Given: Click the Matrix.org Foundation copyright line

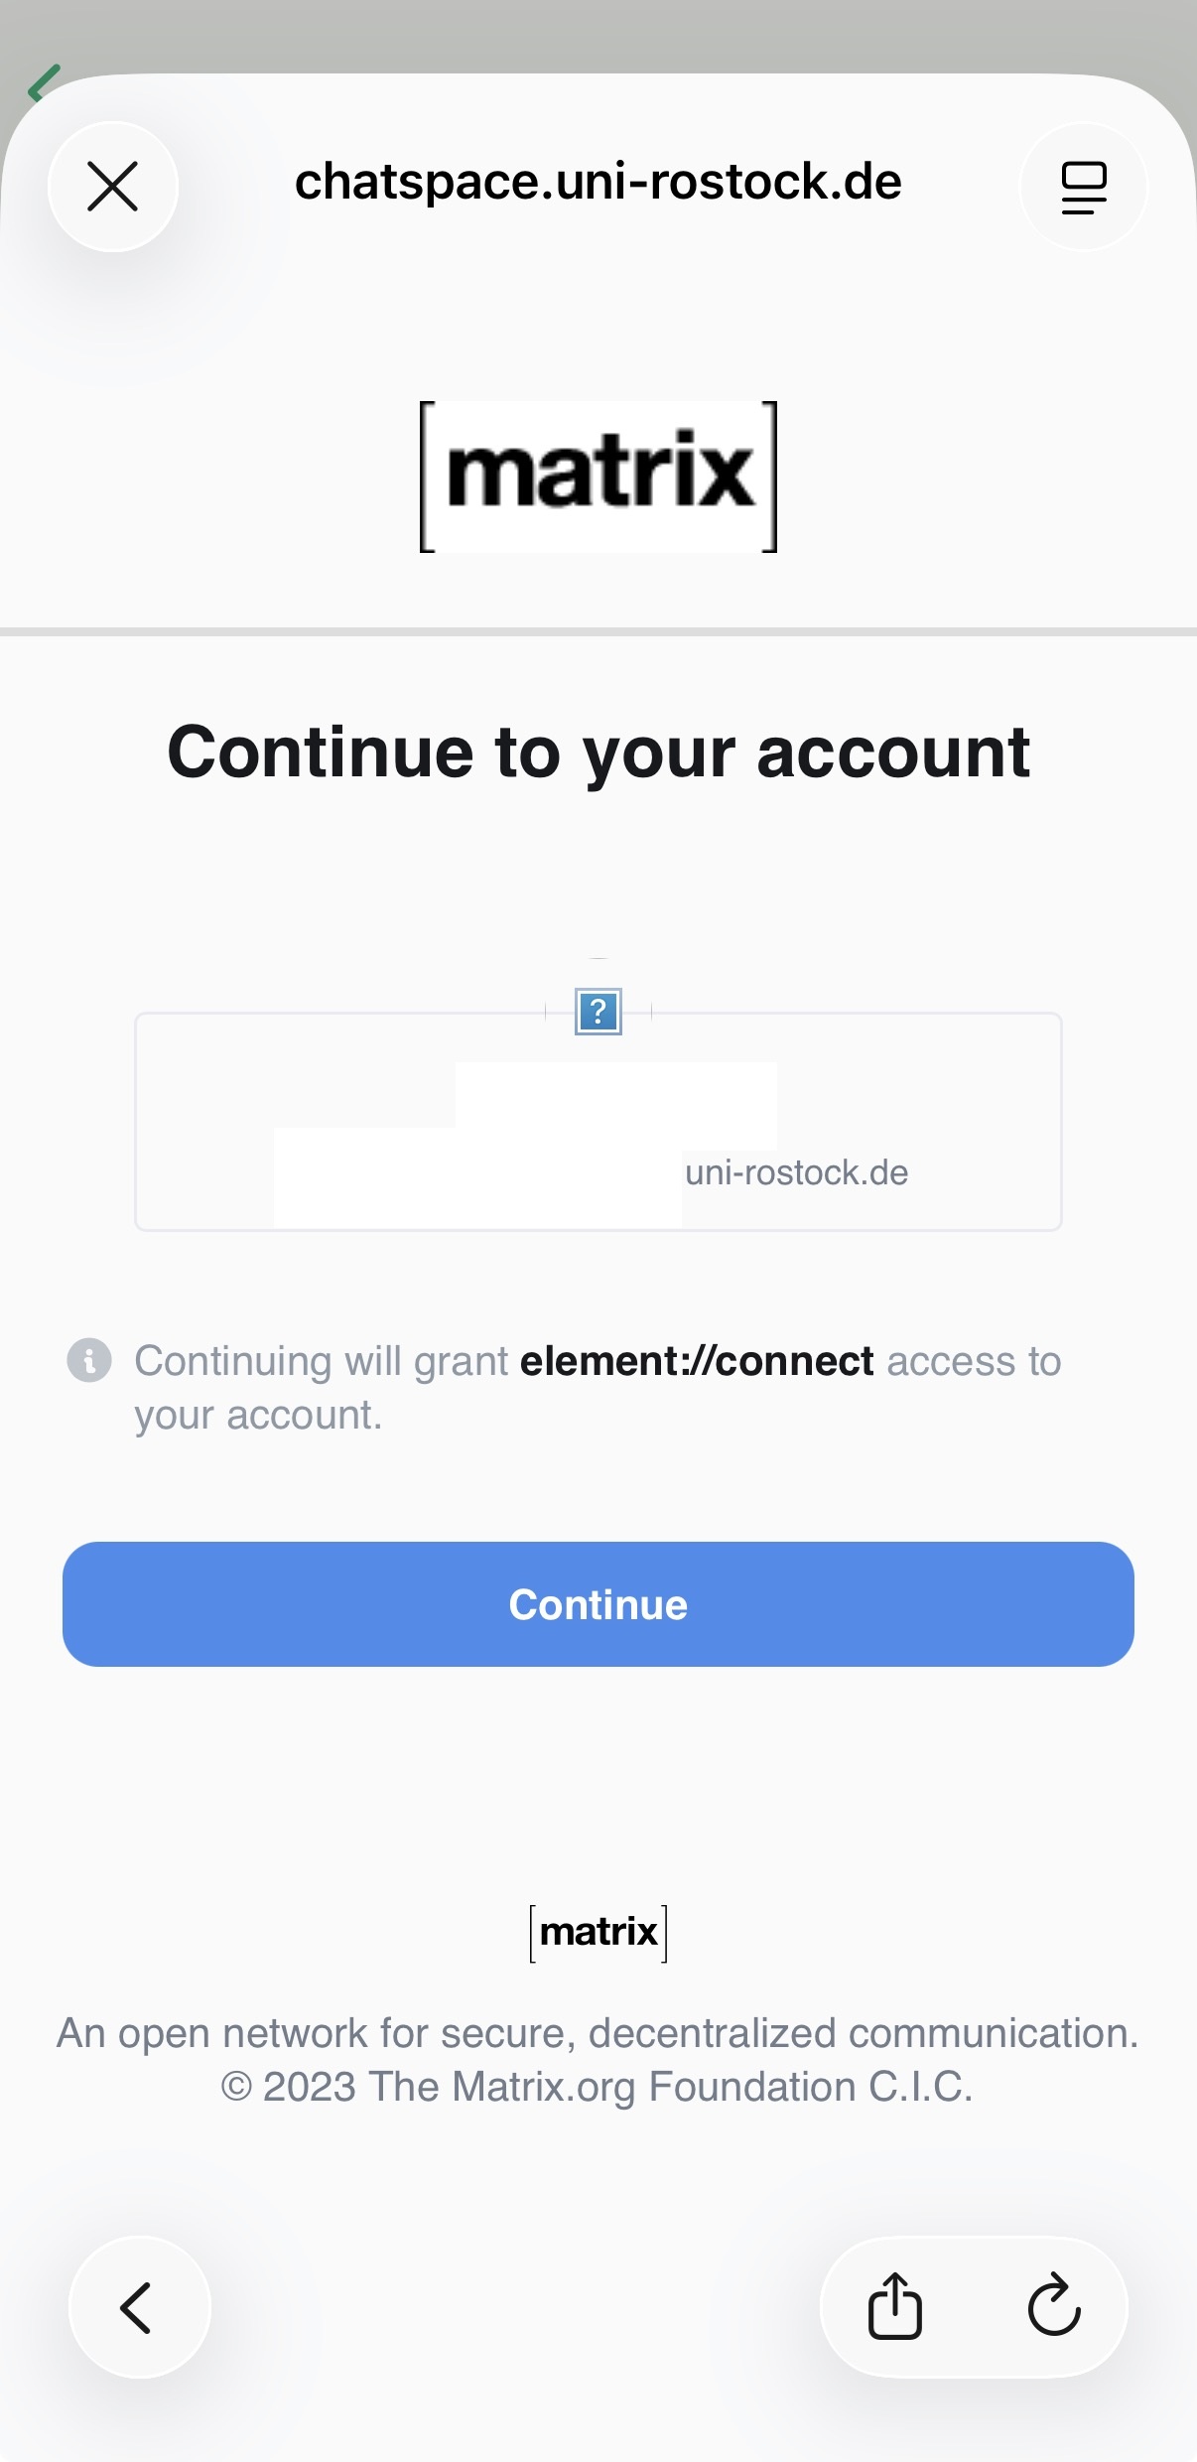Looking at the screenshot, I should click(598, 2087).
